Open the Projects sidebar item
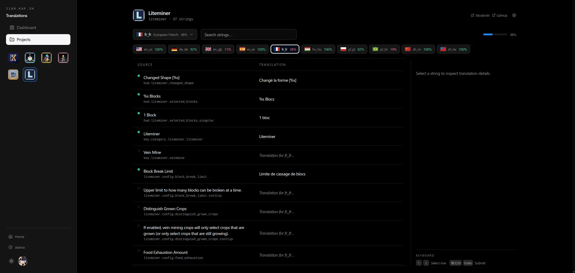This screenshot has height=273, width=575. 38,40
